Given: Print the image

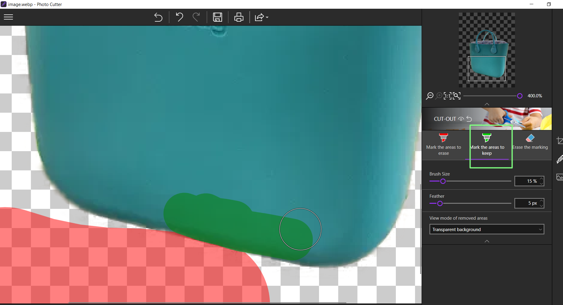Looking at the screenshot, I should coord(239,17).
